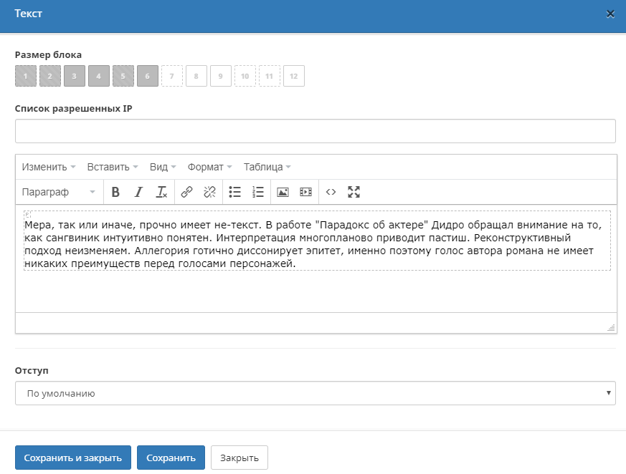The height and width of the screenshot is (474, 626).
Task: Insert video media icon
Action: pyautogui.click(x=305, y=192)
